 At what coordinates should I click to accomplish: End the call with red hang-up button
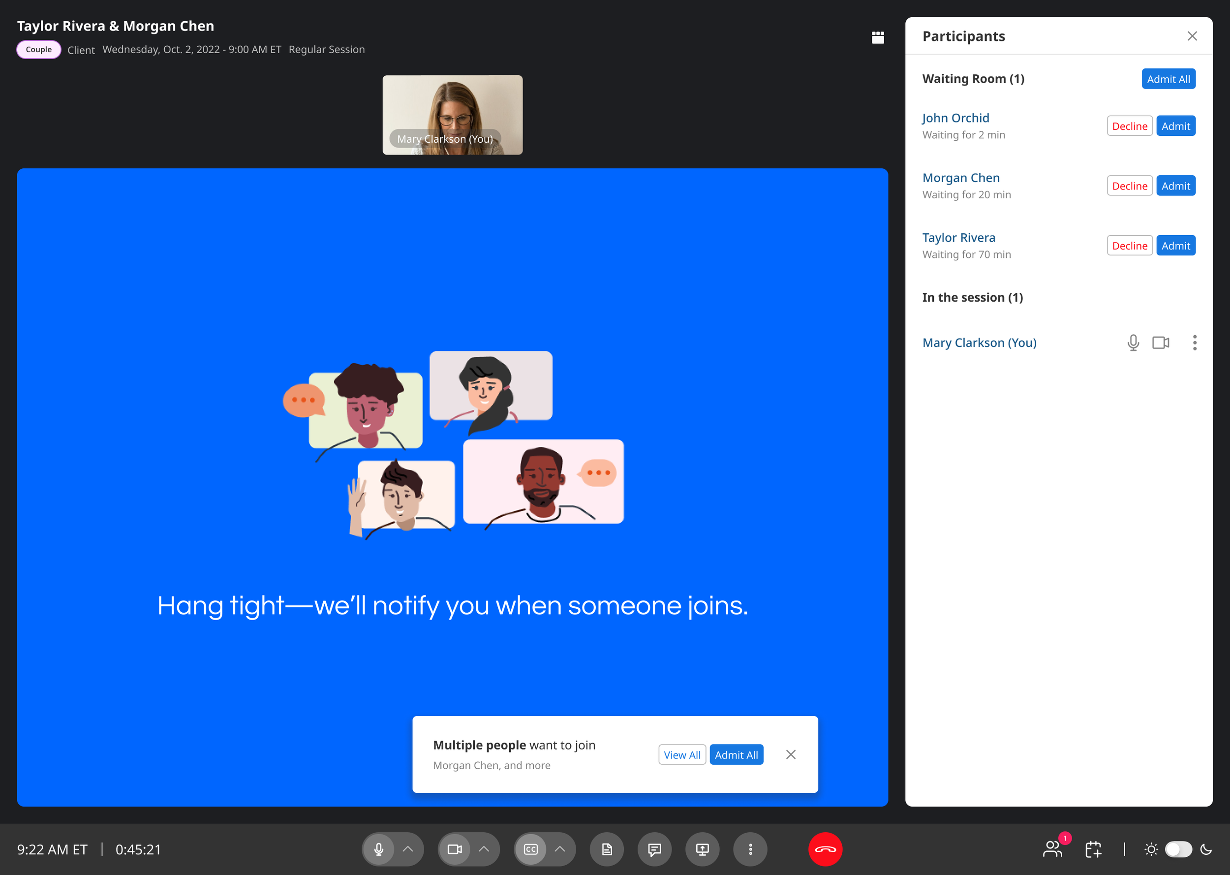825,849
